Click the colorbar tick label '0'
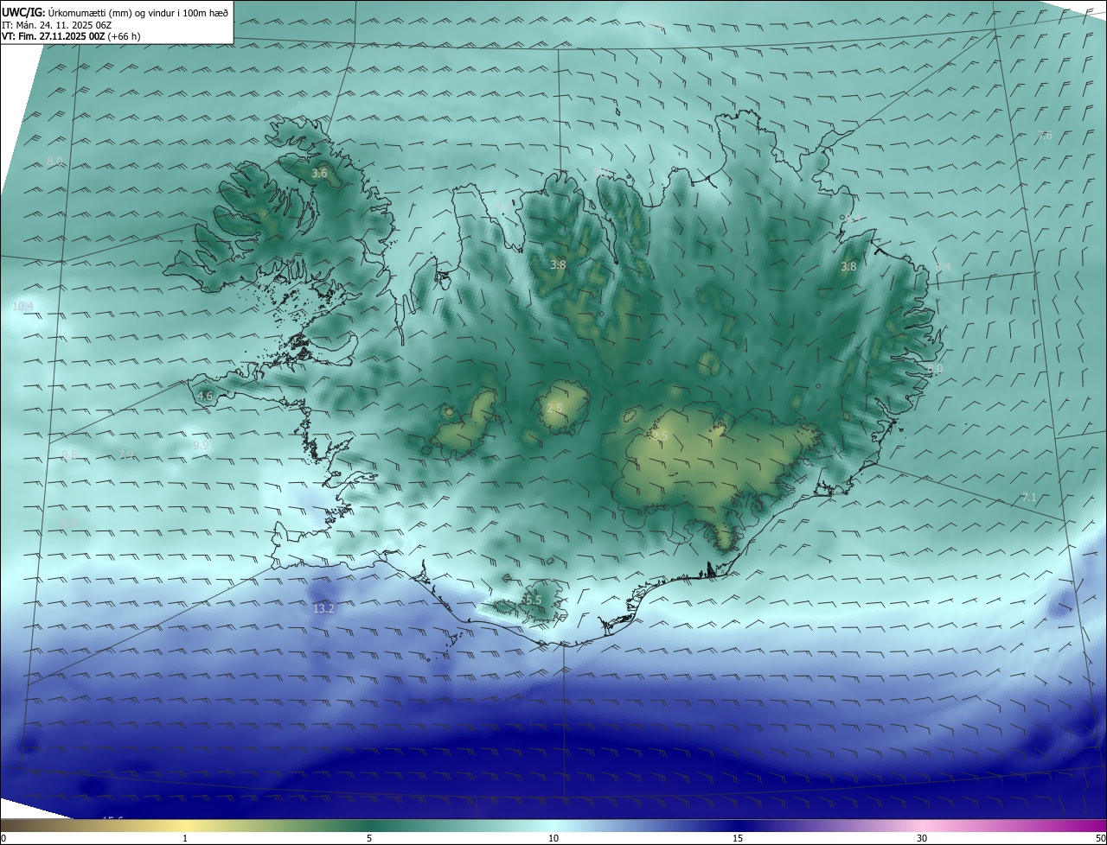Screen dimensions: 1107x845 pyautogui.click(x=3, y=838)
